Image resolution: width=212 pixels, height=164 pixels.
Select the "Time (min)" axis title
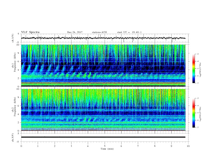(x=107, y=149)
